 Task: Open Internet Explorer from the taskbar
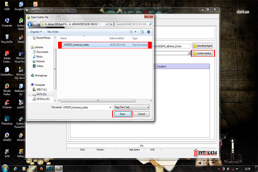(x=15, y=169)
